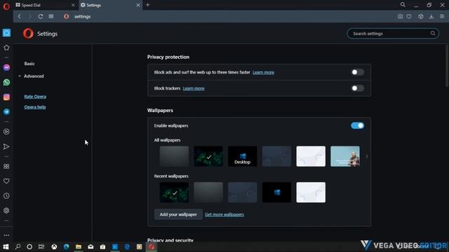Image resolution: width=449 pixels, height=252 pixels.
Task: Select dark blue wallpaper in All wallpapers
Action: (276, 156)
